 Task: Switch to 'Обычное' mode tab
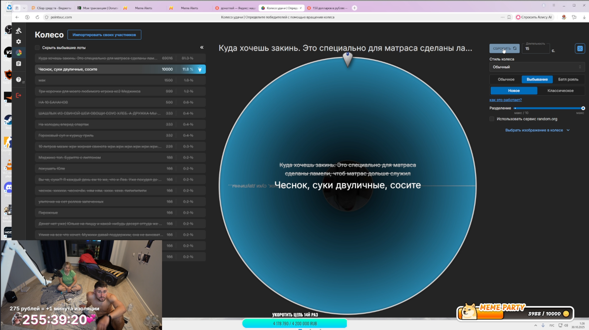pyautogui.click(x=506, y=79)
